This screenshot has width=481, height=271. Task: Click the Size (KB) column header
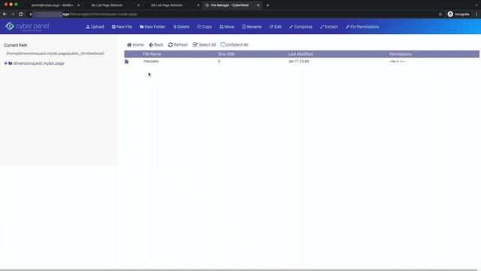pyautogui.click(x=226, y=54)
